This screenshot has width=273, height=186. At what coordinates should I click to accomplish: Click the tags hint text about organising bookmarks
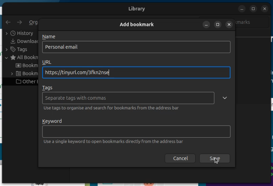pos(111,108)
